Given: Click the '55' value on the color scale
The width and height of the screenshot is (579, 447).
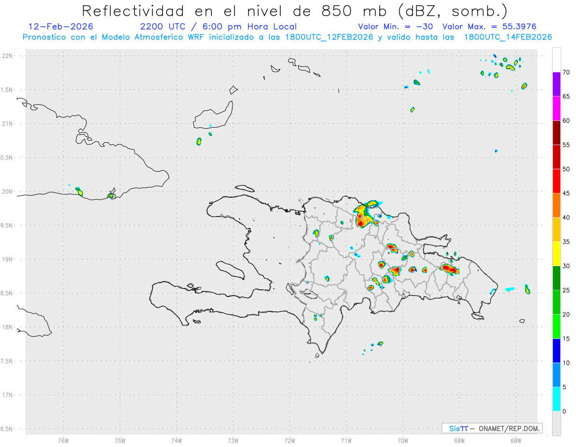Looking at the screenshot, I should pos(566,145).
